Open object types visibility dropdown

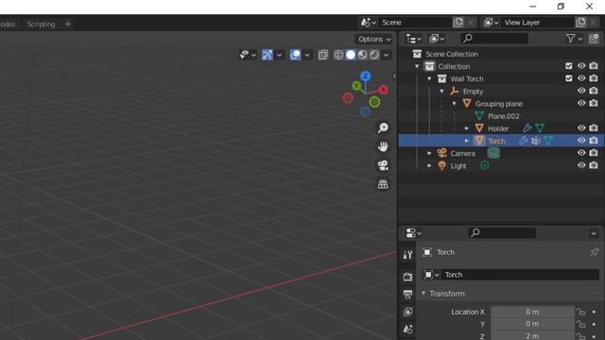(248, 55)
